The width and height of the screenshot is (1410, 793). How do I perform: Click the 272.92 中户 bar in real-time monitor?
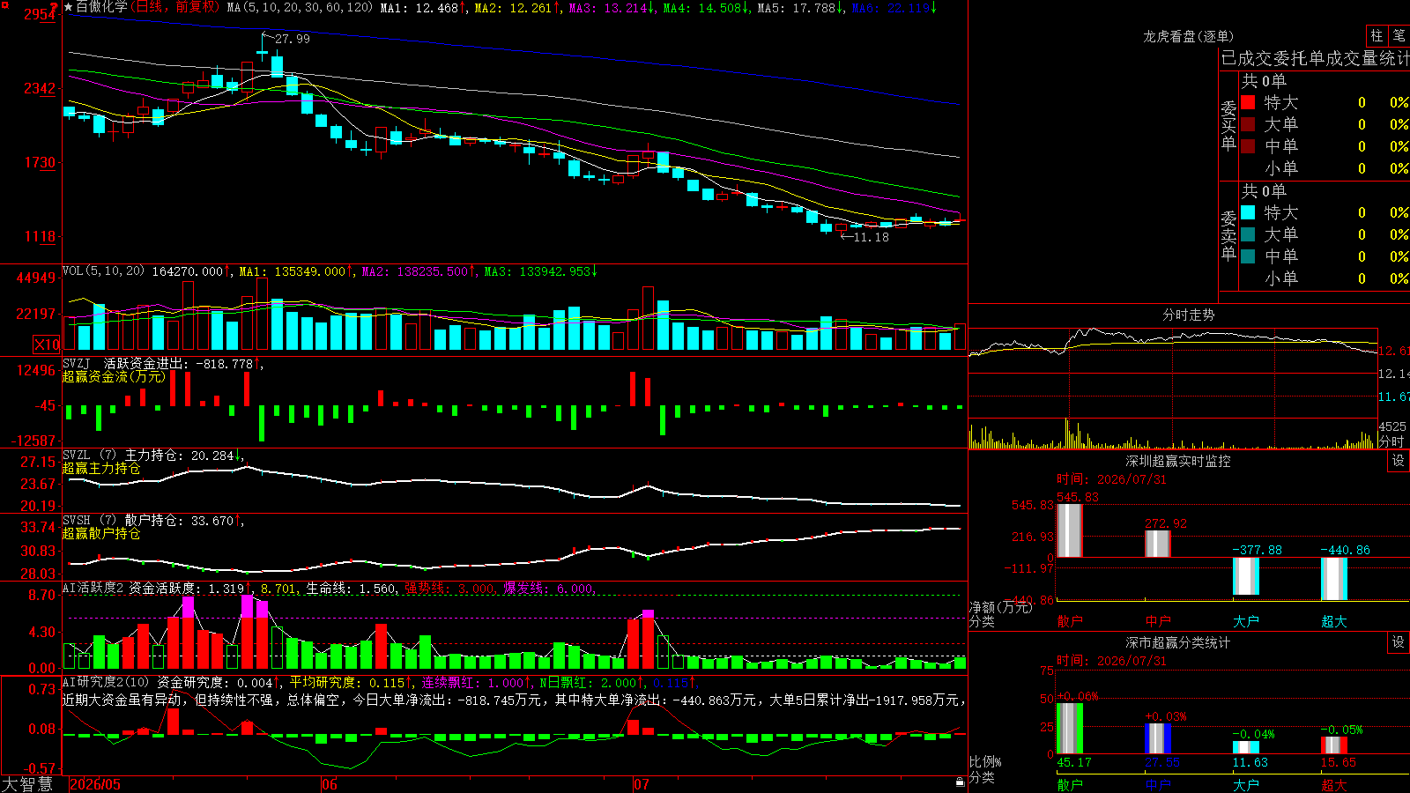click(x=1158, y=544)
